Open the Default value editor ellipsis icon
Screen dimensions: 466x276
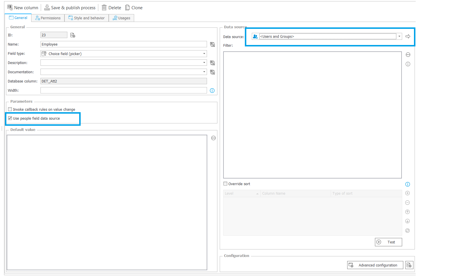click(213, 138)
